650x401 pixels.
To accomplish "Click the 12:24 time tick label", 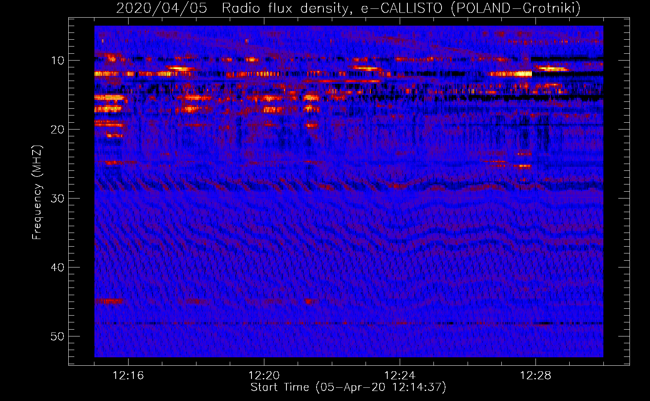I will tap(400, 376).
